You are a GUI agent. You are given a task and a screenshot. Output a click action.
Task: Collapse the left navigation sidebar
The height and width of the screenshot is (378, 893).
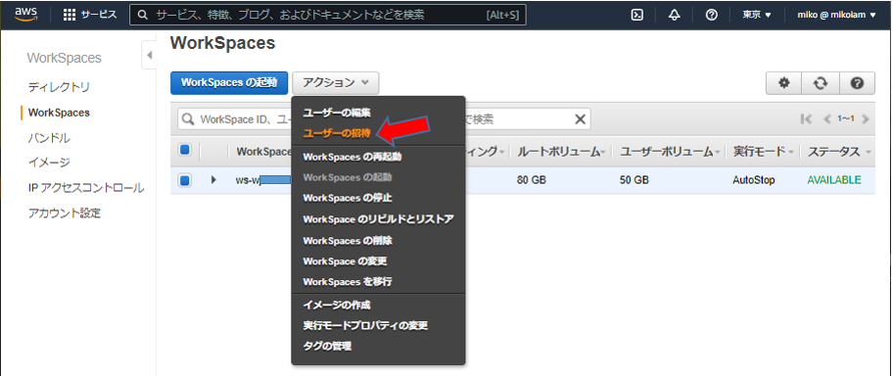149,56
